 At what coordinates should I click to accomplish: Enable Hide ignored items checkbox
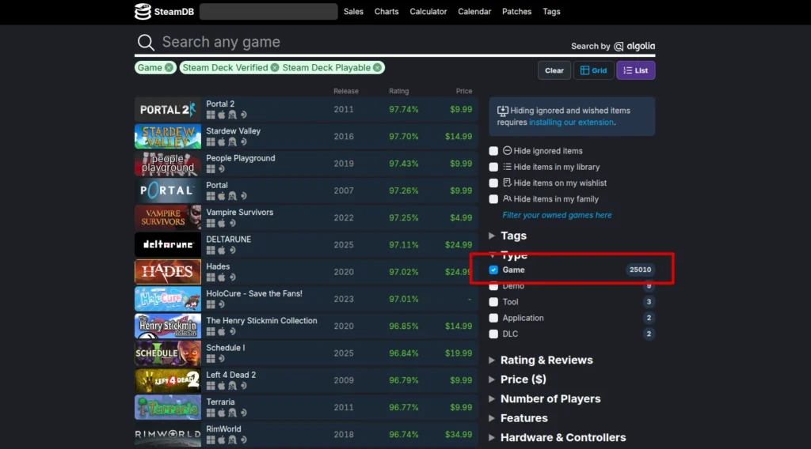[x=493, y=151]
